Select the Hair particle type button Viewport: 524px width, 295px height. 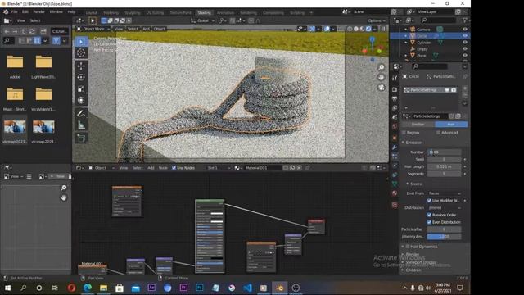[451, 125]
